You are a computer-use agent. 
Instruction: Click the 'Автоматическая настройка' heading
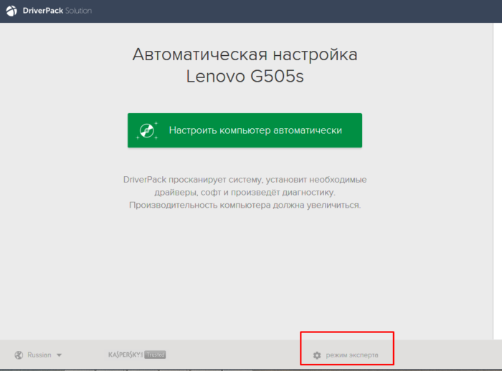click(x=245, y=54)
